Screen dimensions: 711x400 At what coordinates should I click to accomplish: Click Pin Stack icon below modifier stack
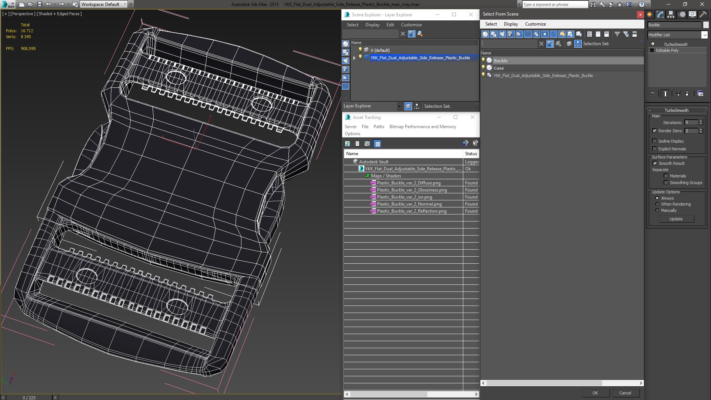pyautogui.click(x=652, y=94)
